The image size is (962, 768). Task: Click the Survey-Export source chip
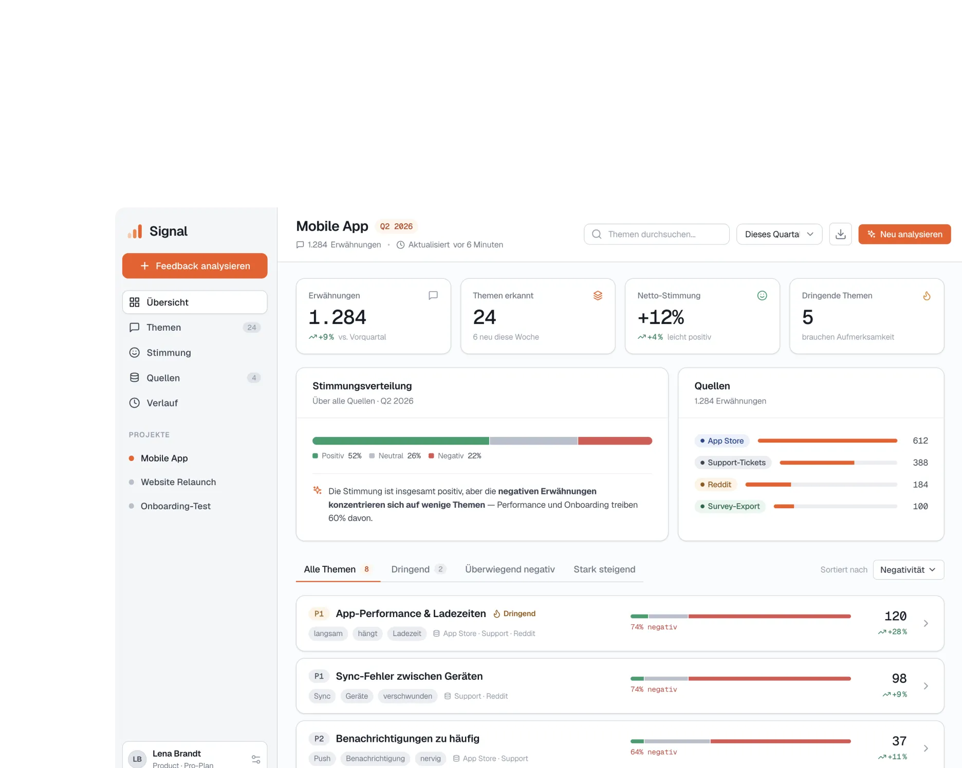(730, 506)
